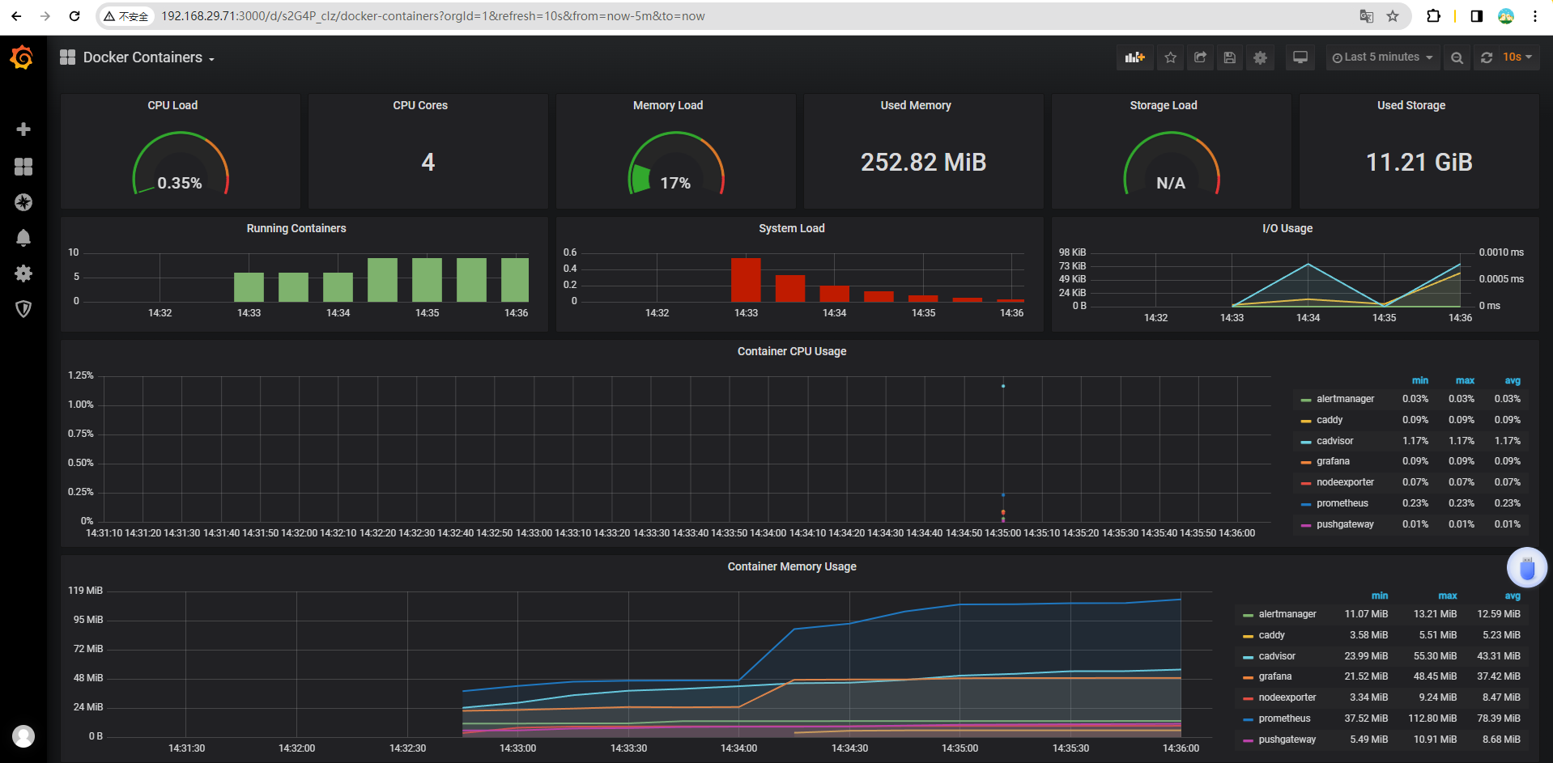This screenshot has width=1553, height=763.
Task: Open the Running Containers panel title menu
Action: (x=296, y=228)
